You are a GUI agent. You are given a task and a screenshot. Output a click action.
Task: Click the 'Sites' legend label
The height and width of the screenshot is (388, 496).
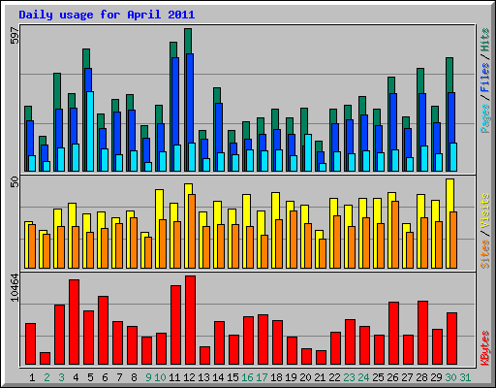click(485, 254)
